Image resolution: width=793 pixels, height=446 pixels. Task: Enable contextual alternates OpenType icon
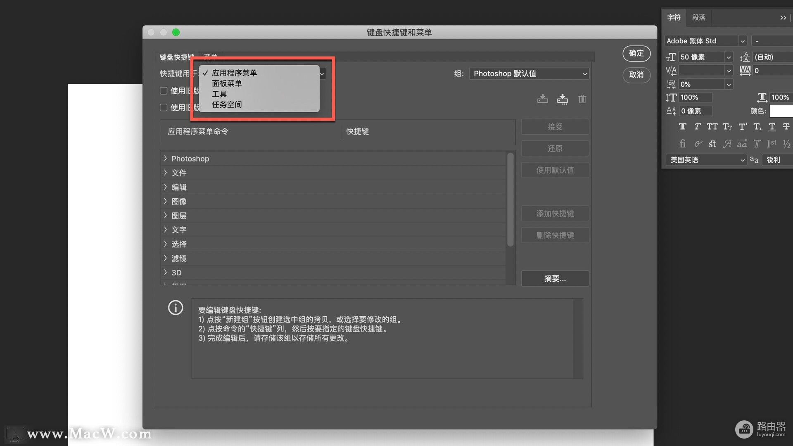pos(698,144)
